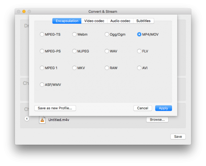The height and width of the screenshot is (166, 206).
Task: Switch to the Video codec tab
Action: click(x=94, y=21)
